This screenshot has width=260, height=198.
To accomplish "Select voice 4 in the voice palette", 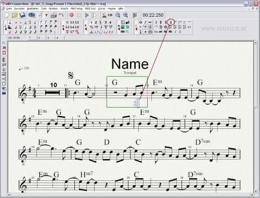I will [110, 22].
